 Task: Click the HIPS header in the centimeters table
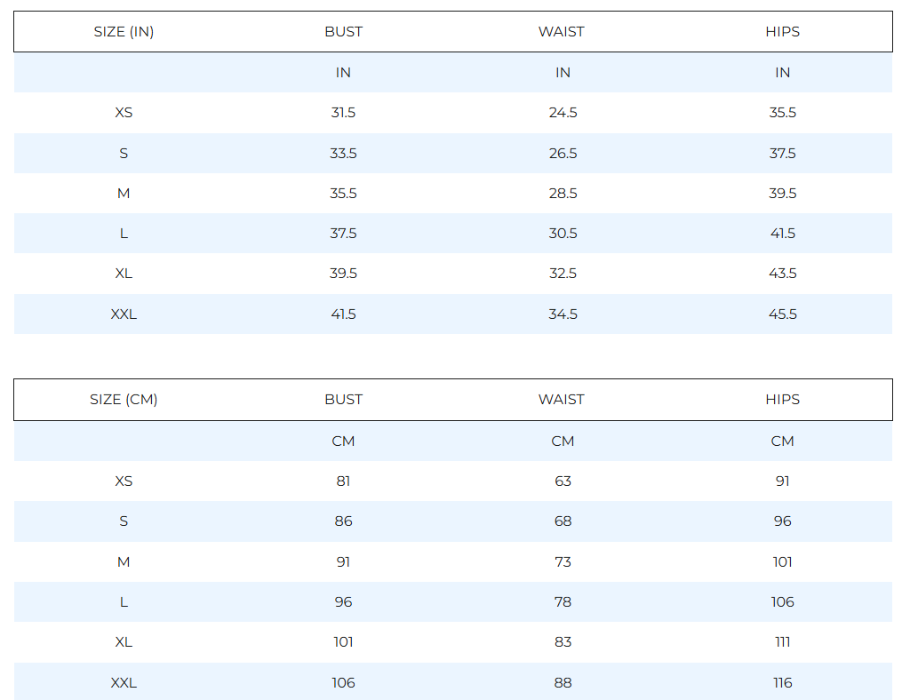point(782,400)
